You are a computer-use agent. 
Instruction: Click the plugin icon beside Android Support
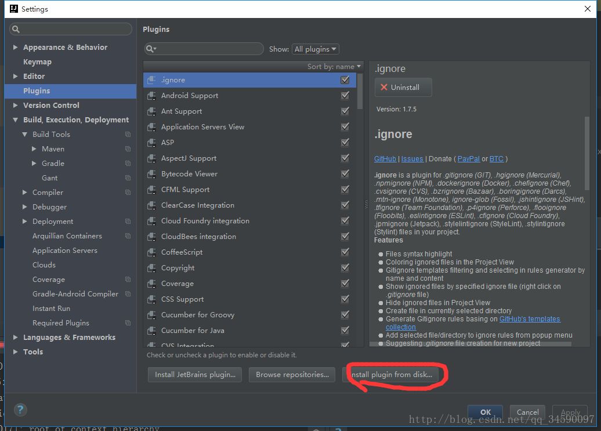coord(151,95)
